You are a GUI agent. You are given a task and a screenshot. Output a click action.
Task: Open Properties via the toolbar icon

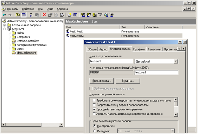point(50,15)
